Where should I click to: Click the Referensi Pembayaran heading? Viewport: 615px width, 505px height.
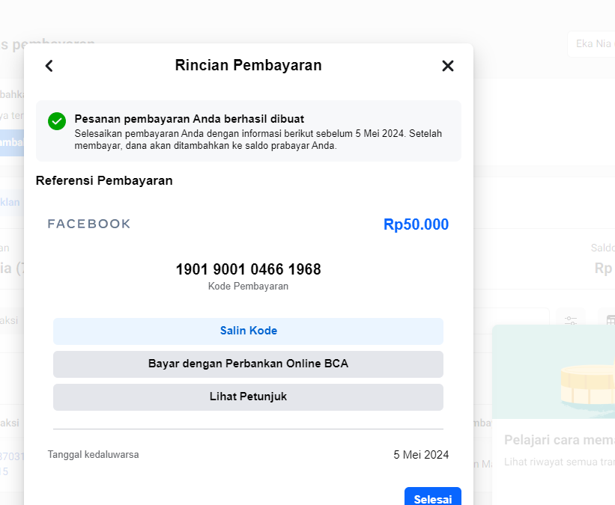coord(104,180)
